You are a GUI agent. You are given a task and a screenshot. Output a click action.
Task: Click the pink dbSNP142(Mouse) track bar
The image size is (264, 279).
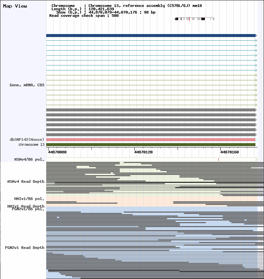pyautogui.click(x=151, y=140)
